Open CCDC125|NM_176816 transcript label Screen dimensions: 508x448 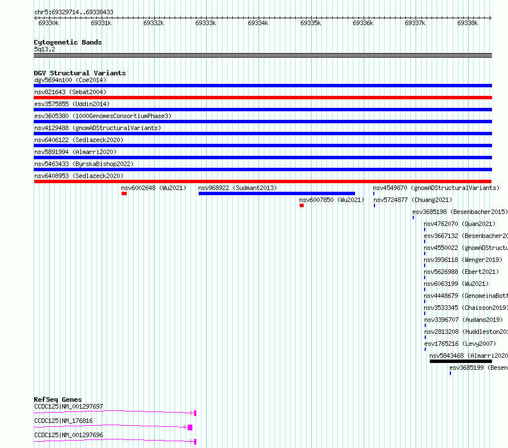[x=63, y=421]
